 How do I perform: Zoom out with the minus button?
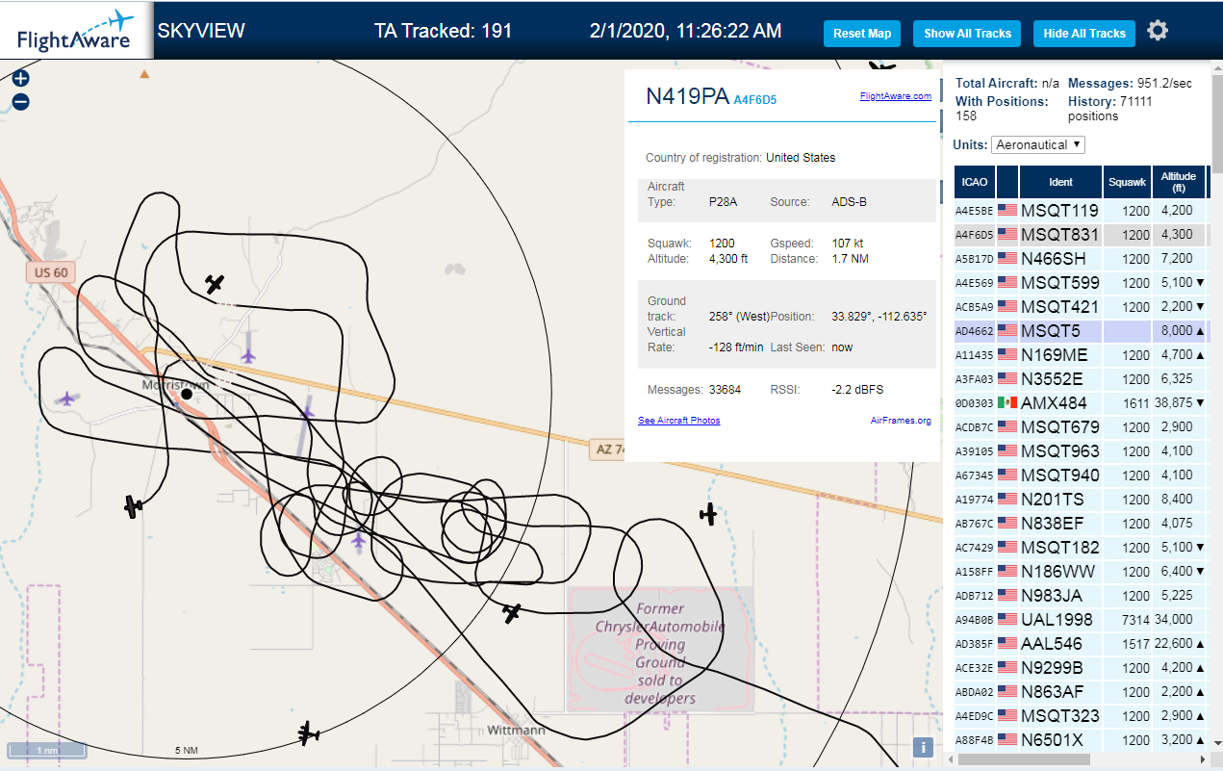(20, 102)
